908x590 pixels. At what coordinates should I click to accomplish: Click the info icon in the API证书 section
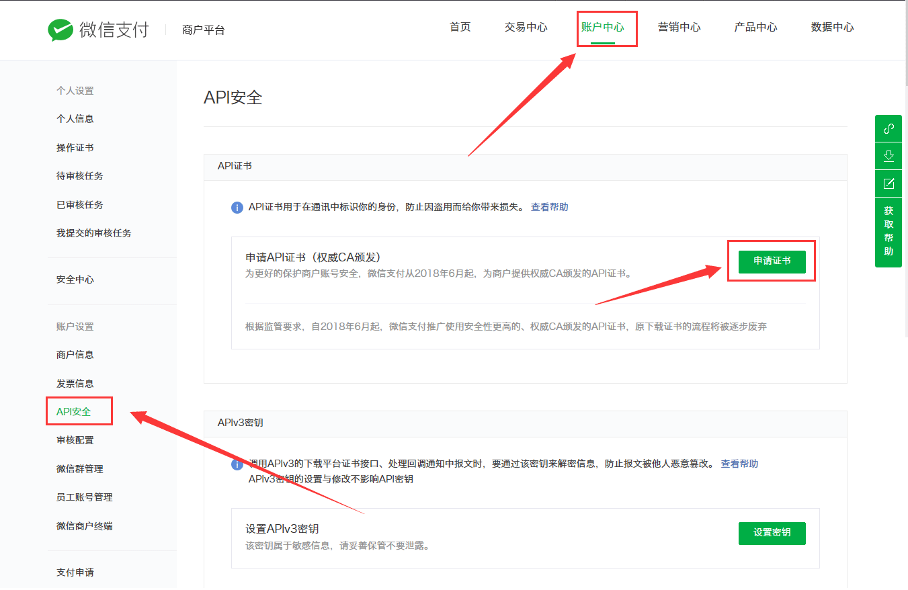(x=237, y=208)
